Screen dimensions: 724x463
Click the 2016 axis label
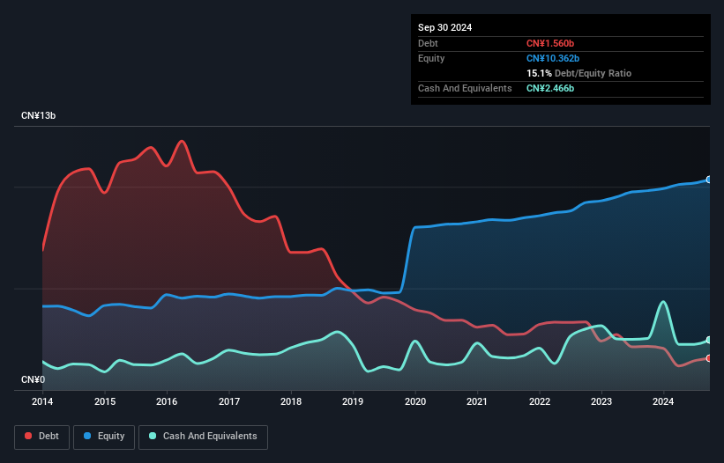point(167,401)
